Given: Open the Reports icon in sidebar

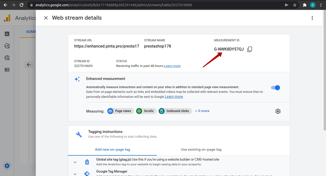Looking at the screenshot, I should tap(7, 34).
